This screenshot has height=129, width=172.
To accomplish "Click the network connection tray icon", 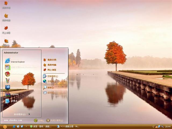I will (x=159, y=127).
